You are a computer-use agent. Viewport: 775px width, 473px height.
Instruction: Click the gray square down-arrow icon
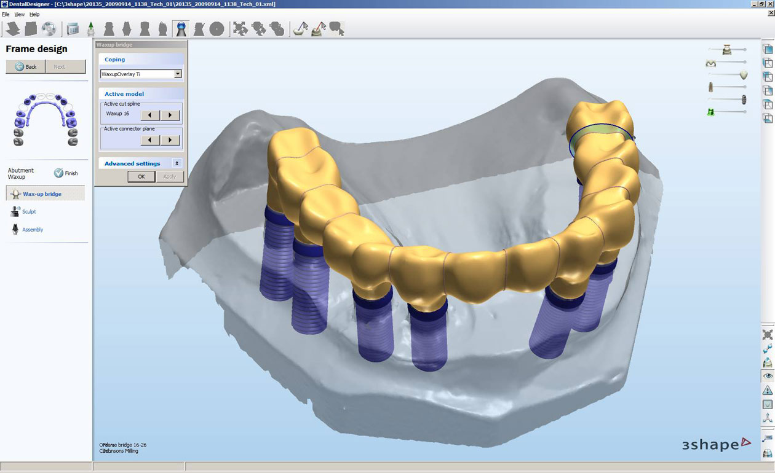coord(768,404)
